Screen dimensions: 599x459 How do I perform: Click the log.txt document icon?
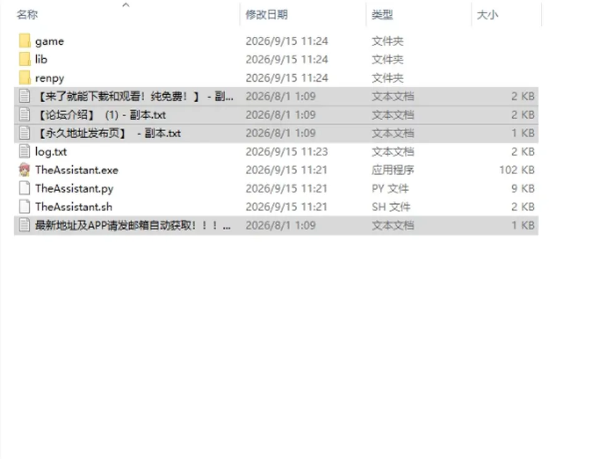click(24, 152)
